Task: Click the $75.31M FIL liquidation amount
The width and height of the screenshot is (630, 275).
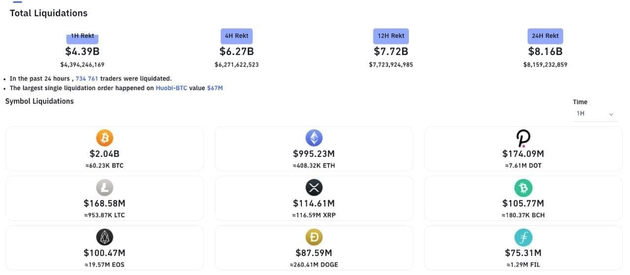Action: tap(523, 253)
